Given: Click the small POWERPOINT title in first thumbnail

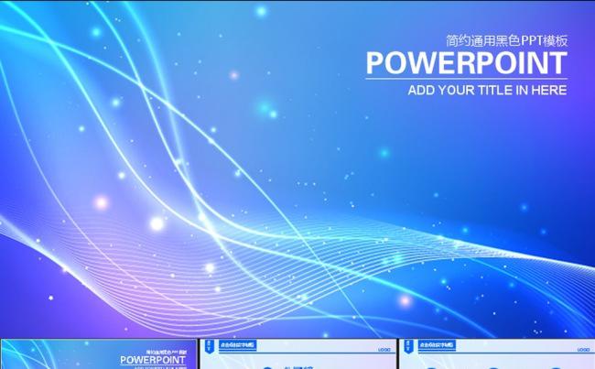Looking at the screenshot, I should click(x=153, y=360).
